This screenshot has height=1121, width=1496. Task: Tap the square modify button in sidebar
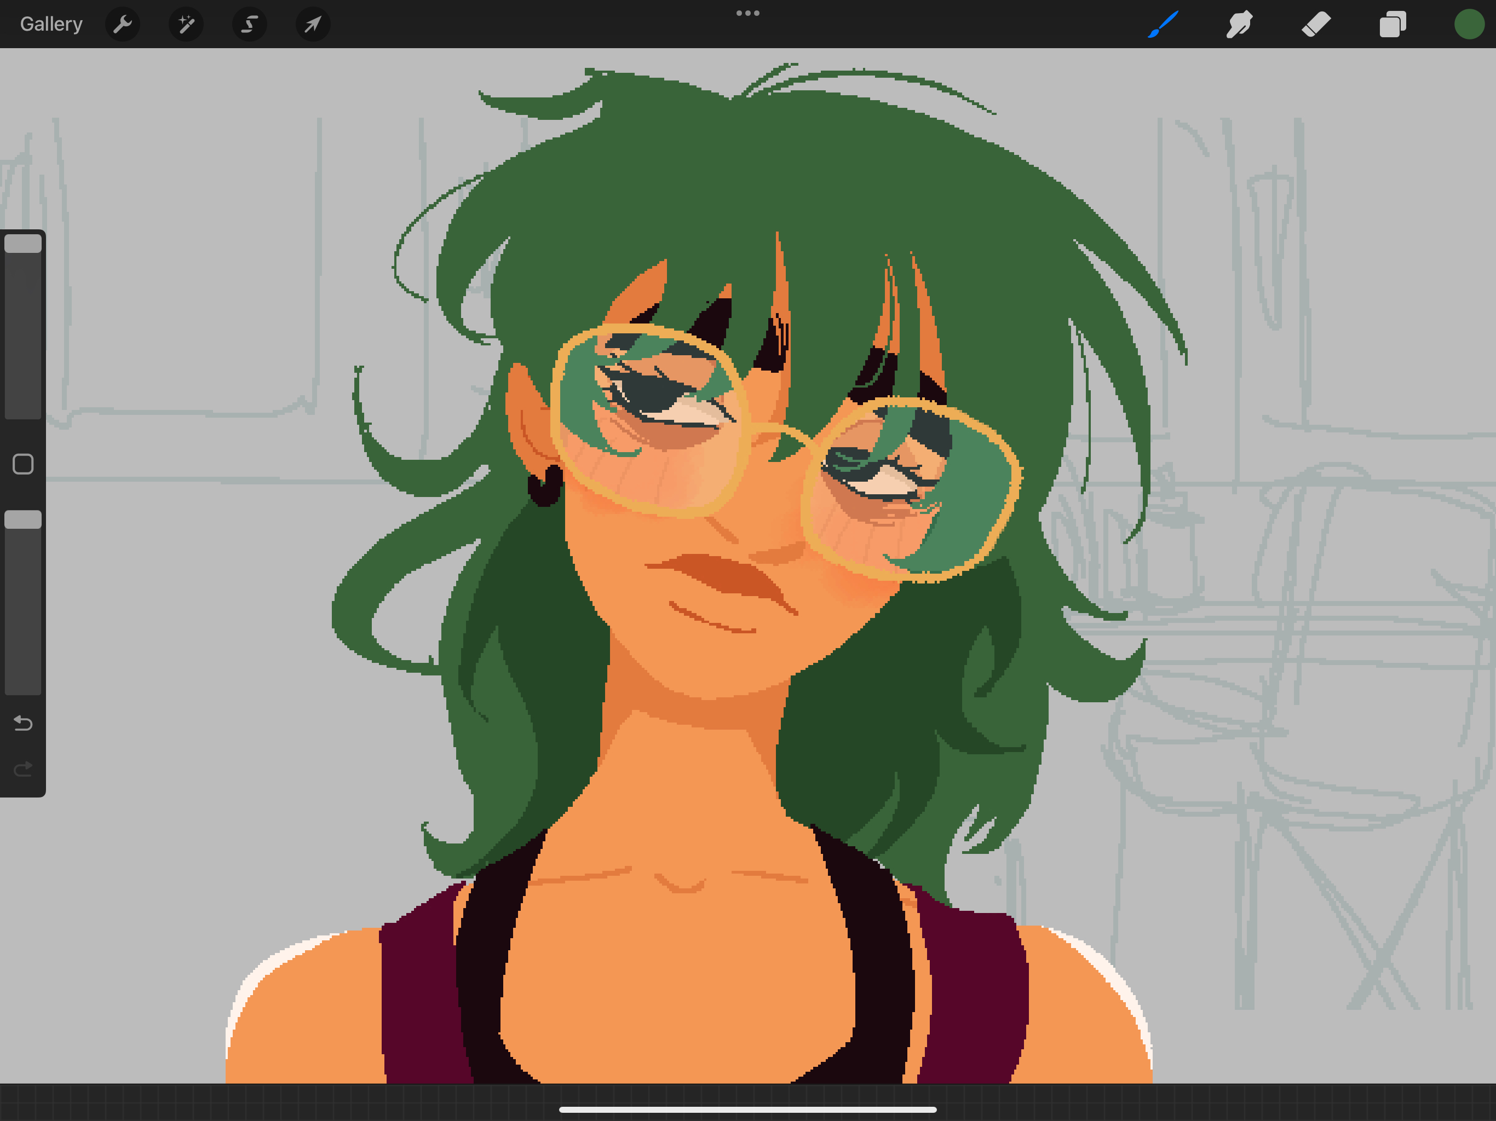coord(23,464)
